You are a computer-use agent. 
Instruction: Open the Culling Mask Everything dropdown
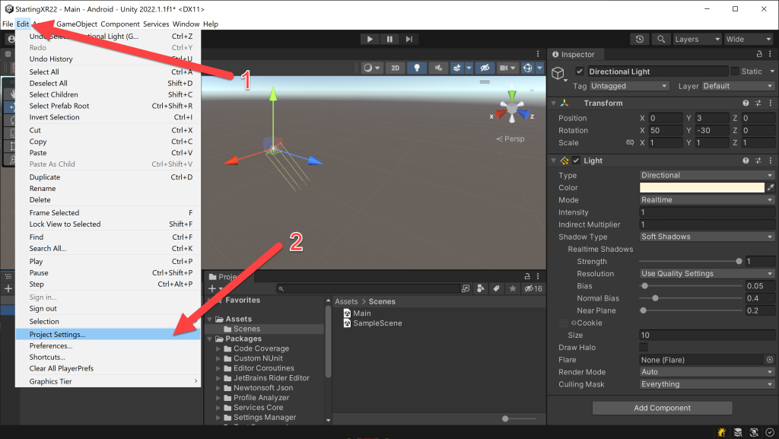point(707,384)
